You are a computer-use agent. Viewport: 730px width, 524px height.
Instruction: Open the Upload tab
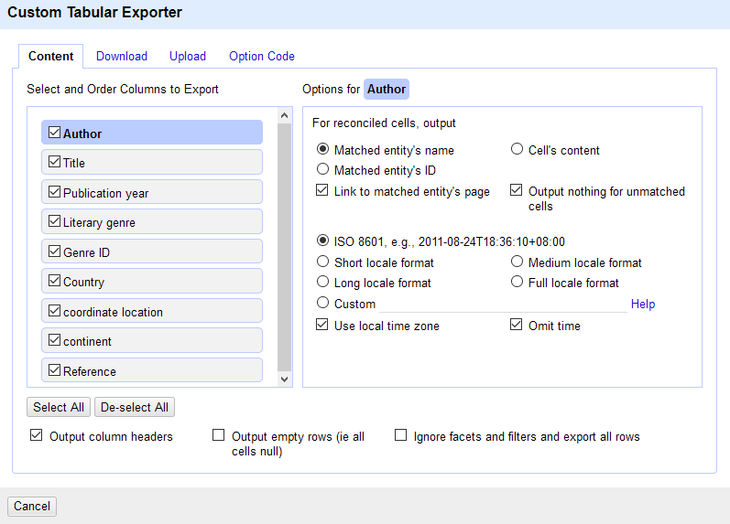[x=187, y=57]
